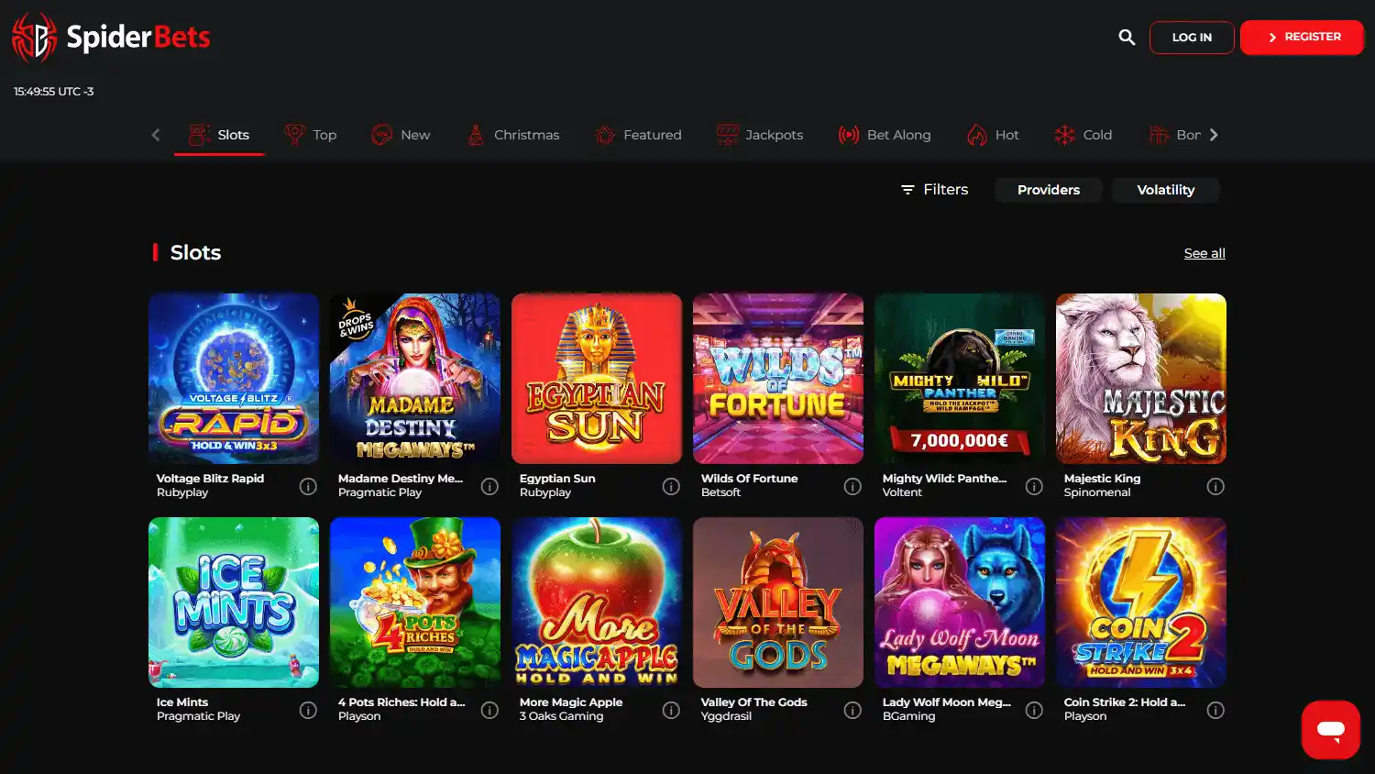Switch to the Featured tab
Viewport: 1375px width, 774px height.
click(x=638, y=135)
